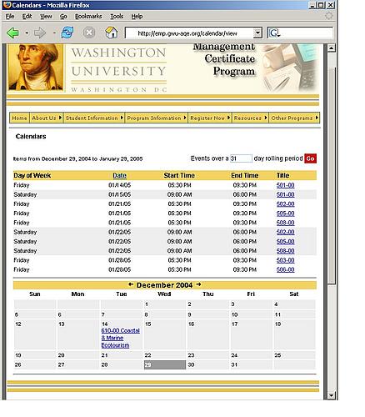Open the URL bar history dropdown

pyautogui.click(x=257, y=33)
